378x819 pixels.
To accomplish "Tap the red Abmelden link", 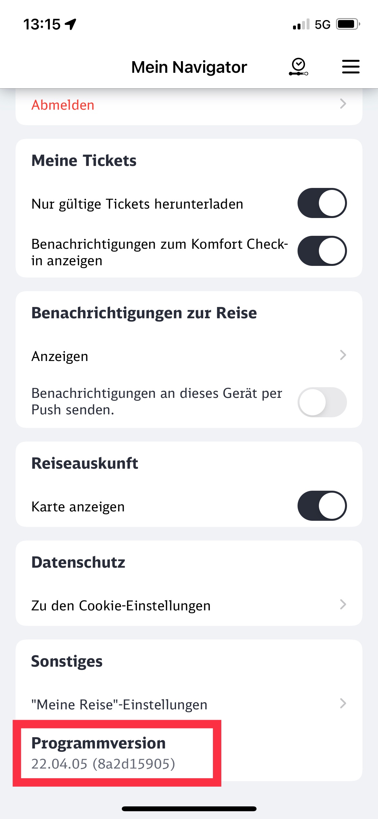I will click(63, 105).
